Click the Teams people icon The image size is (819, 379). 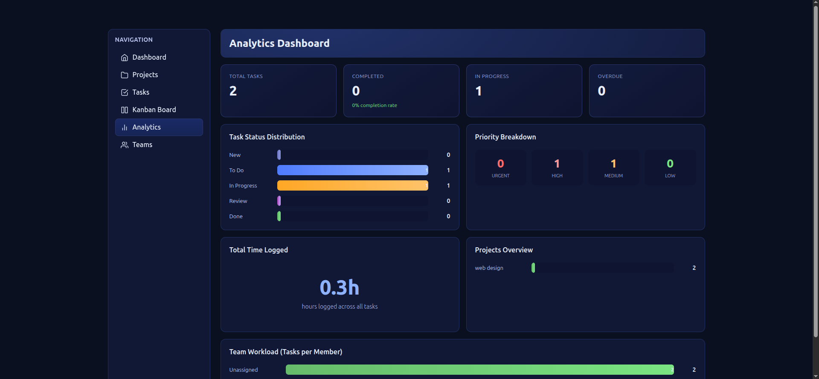point(125,145)
